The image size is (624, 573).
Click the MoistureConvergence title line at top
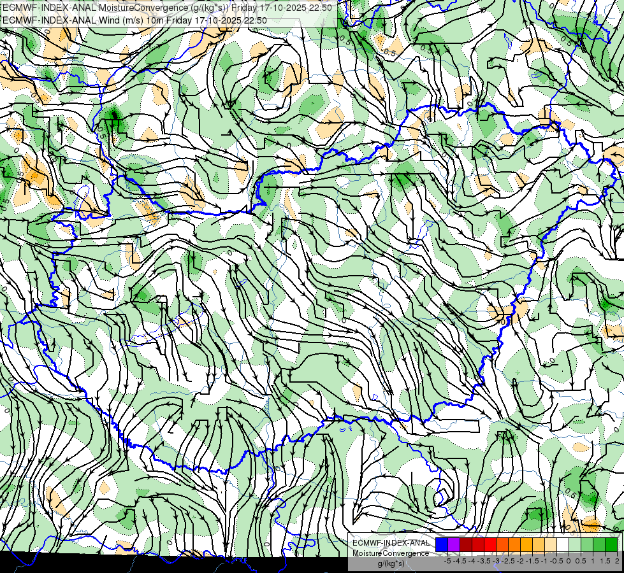click(x=167, y=8)
